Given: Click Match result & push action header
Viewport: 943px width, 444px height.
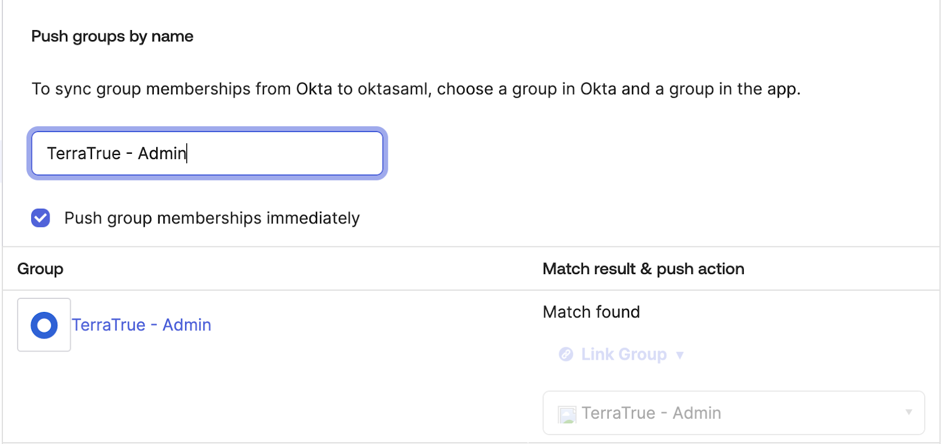Looking at the screenshot, I should point(644,269).
